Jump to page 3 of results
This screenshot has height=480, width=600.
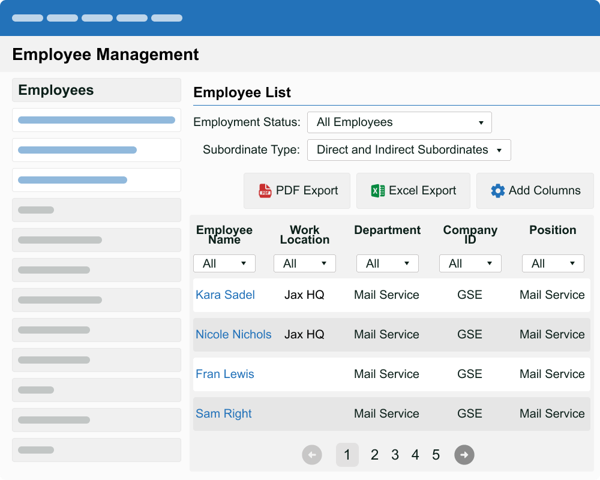(x=395, y=455)
